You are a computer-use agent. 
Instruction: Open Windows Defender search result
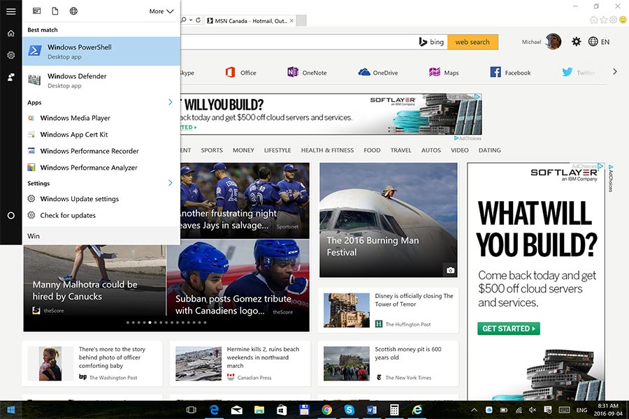click(x=101, y=80)
